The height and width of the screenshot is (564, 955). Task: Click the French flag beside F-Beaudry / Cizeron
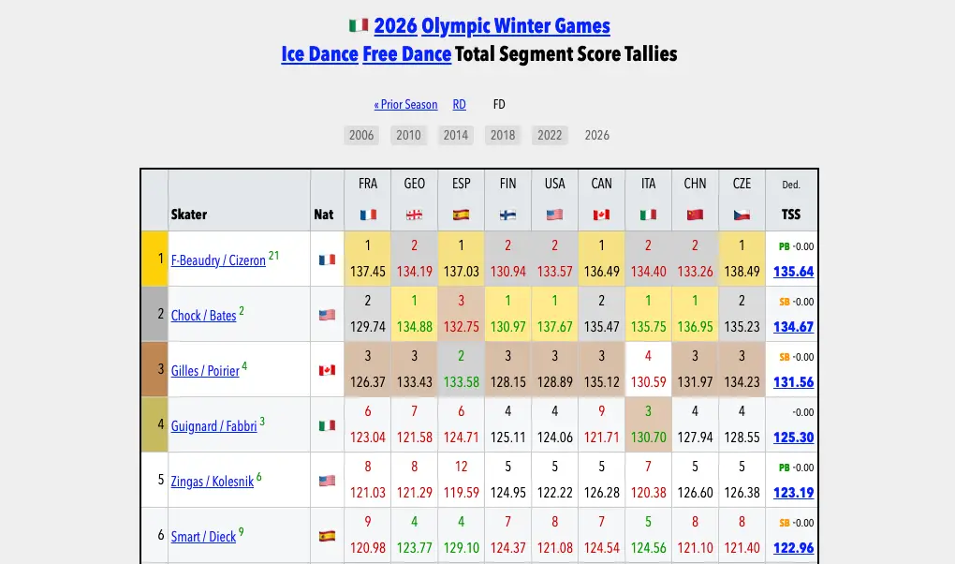pos(326,260)
